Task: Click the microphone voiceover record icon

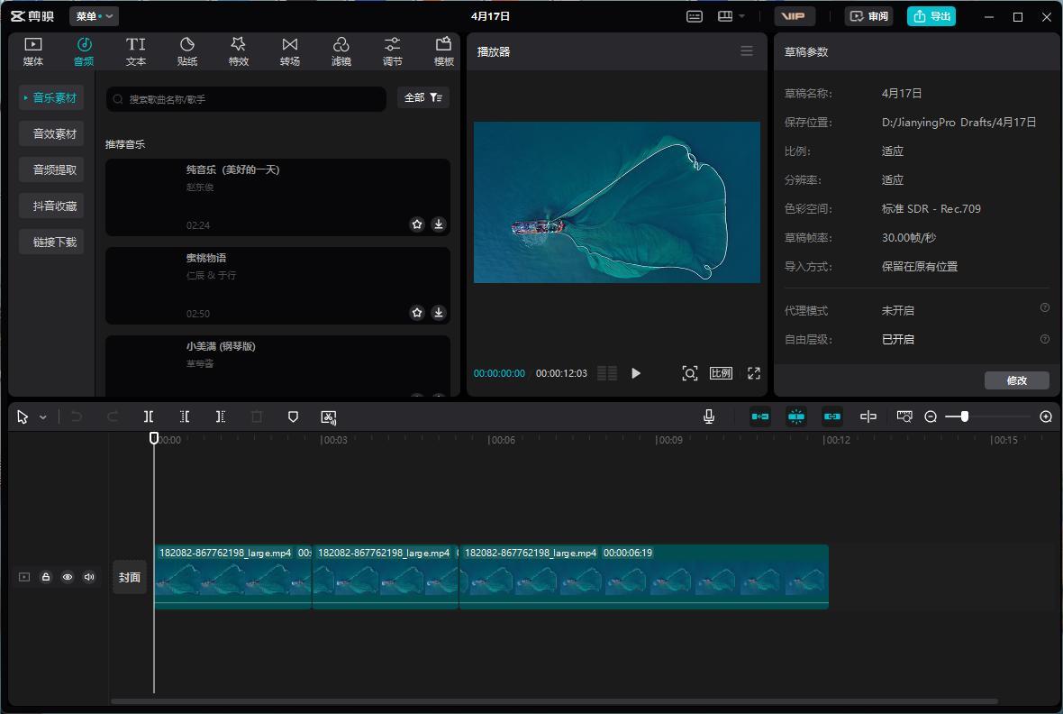Action: tap(709, 416)
